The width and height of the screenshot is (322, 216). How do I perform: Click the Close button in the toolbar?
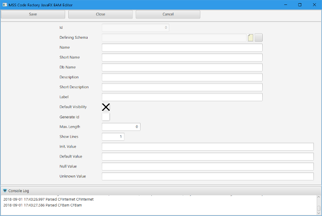point(101,14)
